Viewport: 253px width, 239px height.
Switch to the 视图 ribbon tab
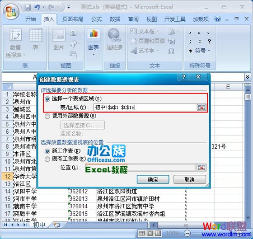[151, 19]
